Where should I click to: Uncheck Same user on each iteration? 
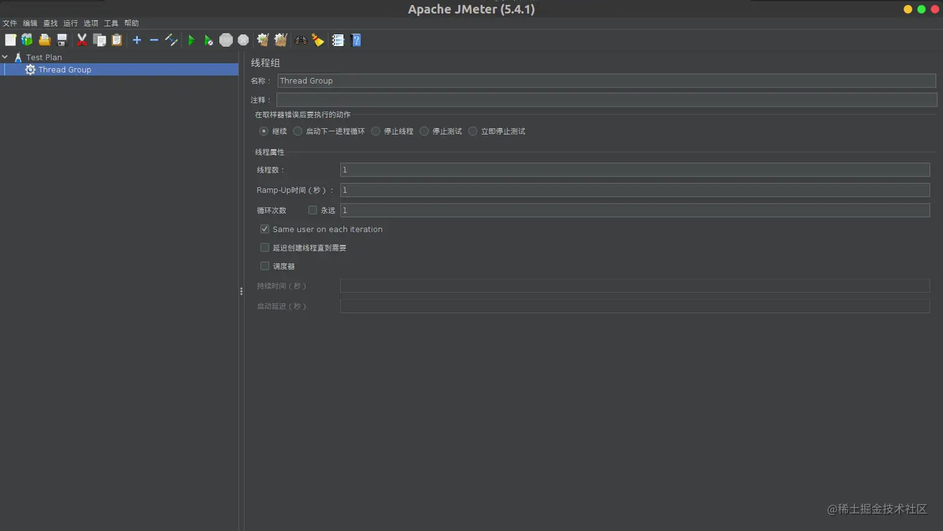264,229
